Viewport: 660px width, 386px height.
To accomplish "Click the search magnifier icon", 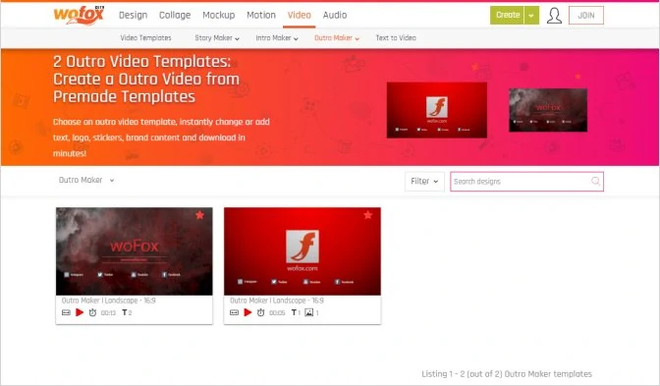I will 595,181.
